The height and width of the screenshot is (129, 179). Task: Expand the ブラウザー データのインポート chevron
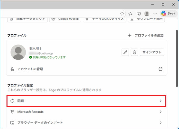pyautogui.click(x=161, y=123)
